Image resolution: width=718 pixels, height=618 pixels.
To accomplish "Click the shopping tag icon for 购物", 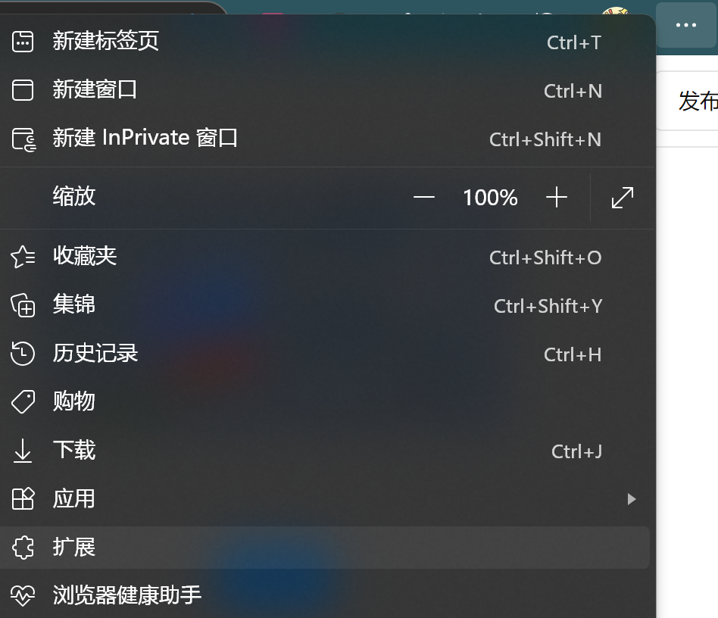I will click(x=23, y=402).
